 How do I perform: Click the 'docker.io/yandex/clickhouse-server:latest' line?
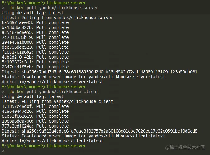(53, 82)
